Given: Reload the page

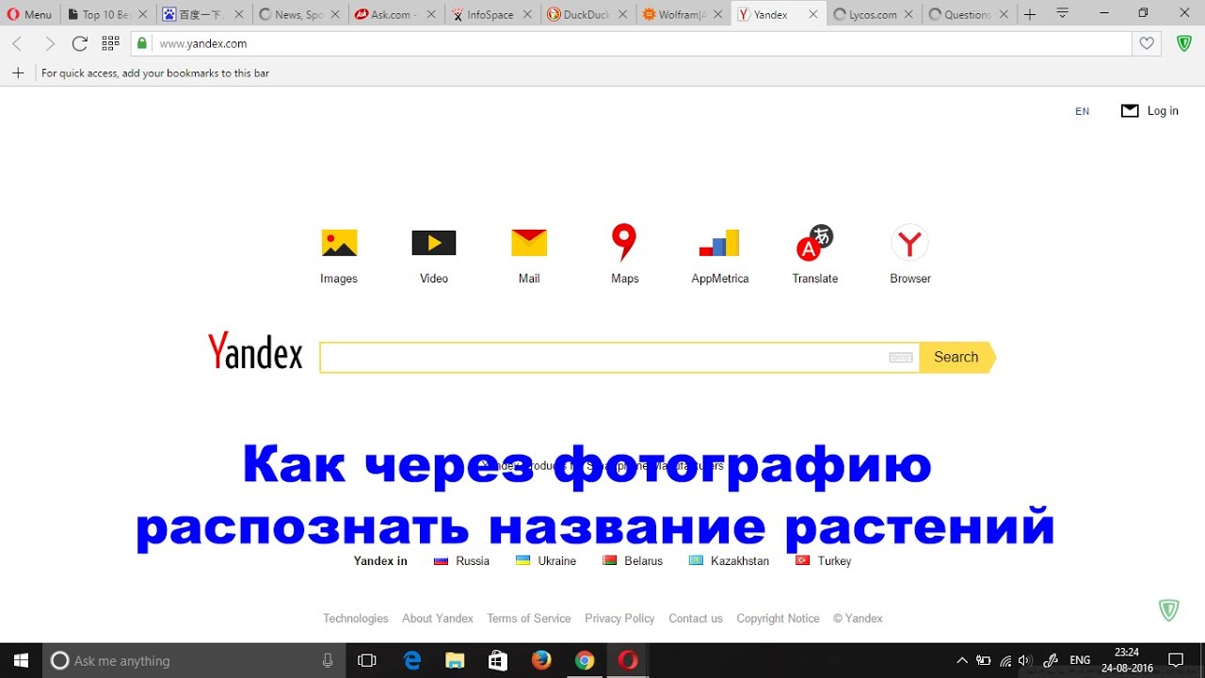Looking at the screenshot, I should click(80, 43).
